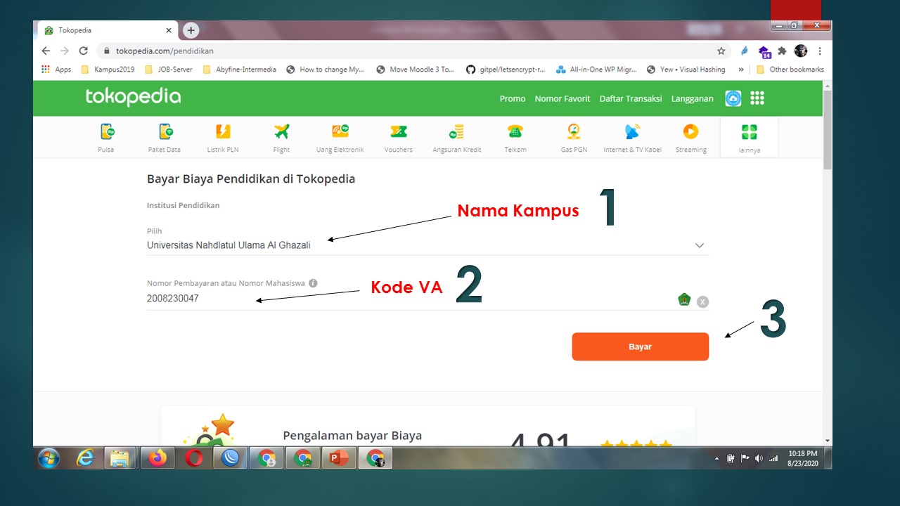The height and width of the screenshot is (506, 900).
Task: Click the Nomor Pembayaran input field
Action: (408, 299)
